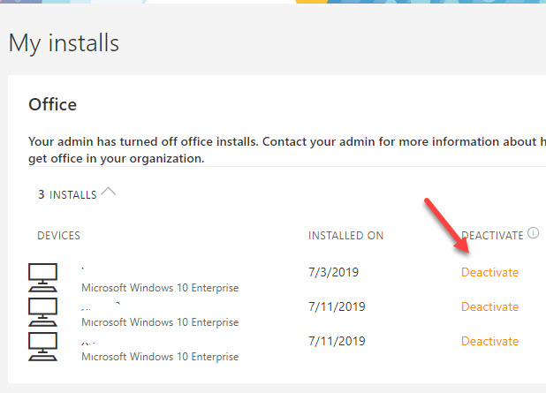Click the DEVICES column header
Image resolution: width=546 pixels, height=393 pixels.
(x=59, y=236)
